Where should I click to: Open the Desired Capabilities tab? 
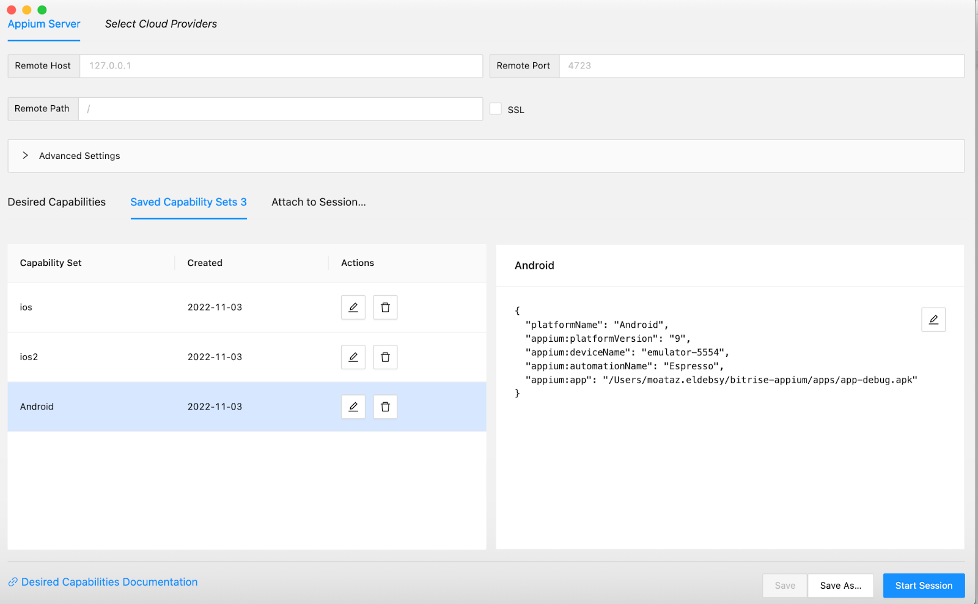(57, 202)
